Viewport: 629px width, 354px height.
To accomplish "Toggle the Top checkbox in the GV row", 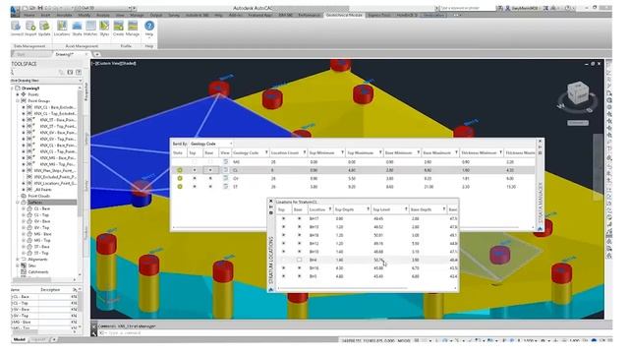I will 195,178.
